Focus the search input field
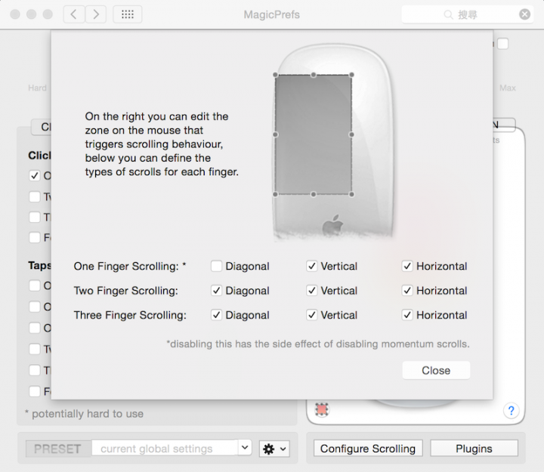Viewport: 544px width, 472px height. pyautogui.click(x=467, y=14)
